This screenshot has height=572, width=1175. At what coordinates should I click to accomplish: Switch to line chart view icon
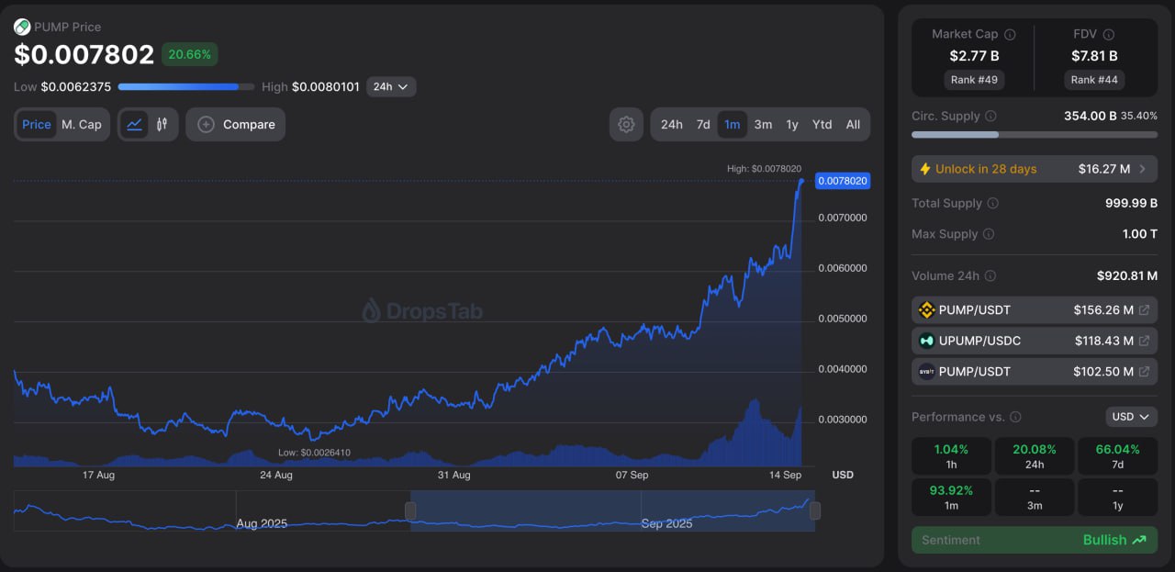[135, 124]
